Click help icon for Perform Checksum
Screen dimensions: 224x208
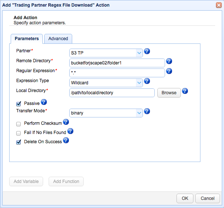coord(66,122)
